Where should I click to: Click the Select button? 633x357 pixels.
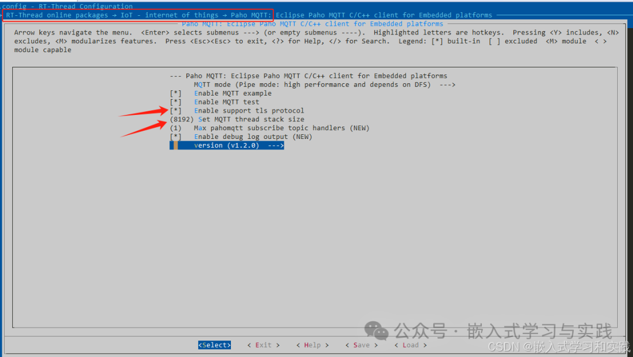point(215,345)
